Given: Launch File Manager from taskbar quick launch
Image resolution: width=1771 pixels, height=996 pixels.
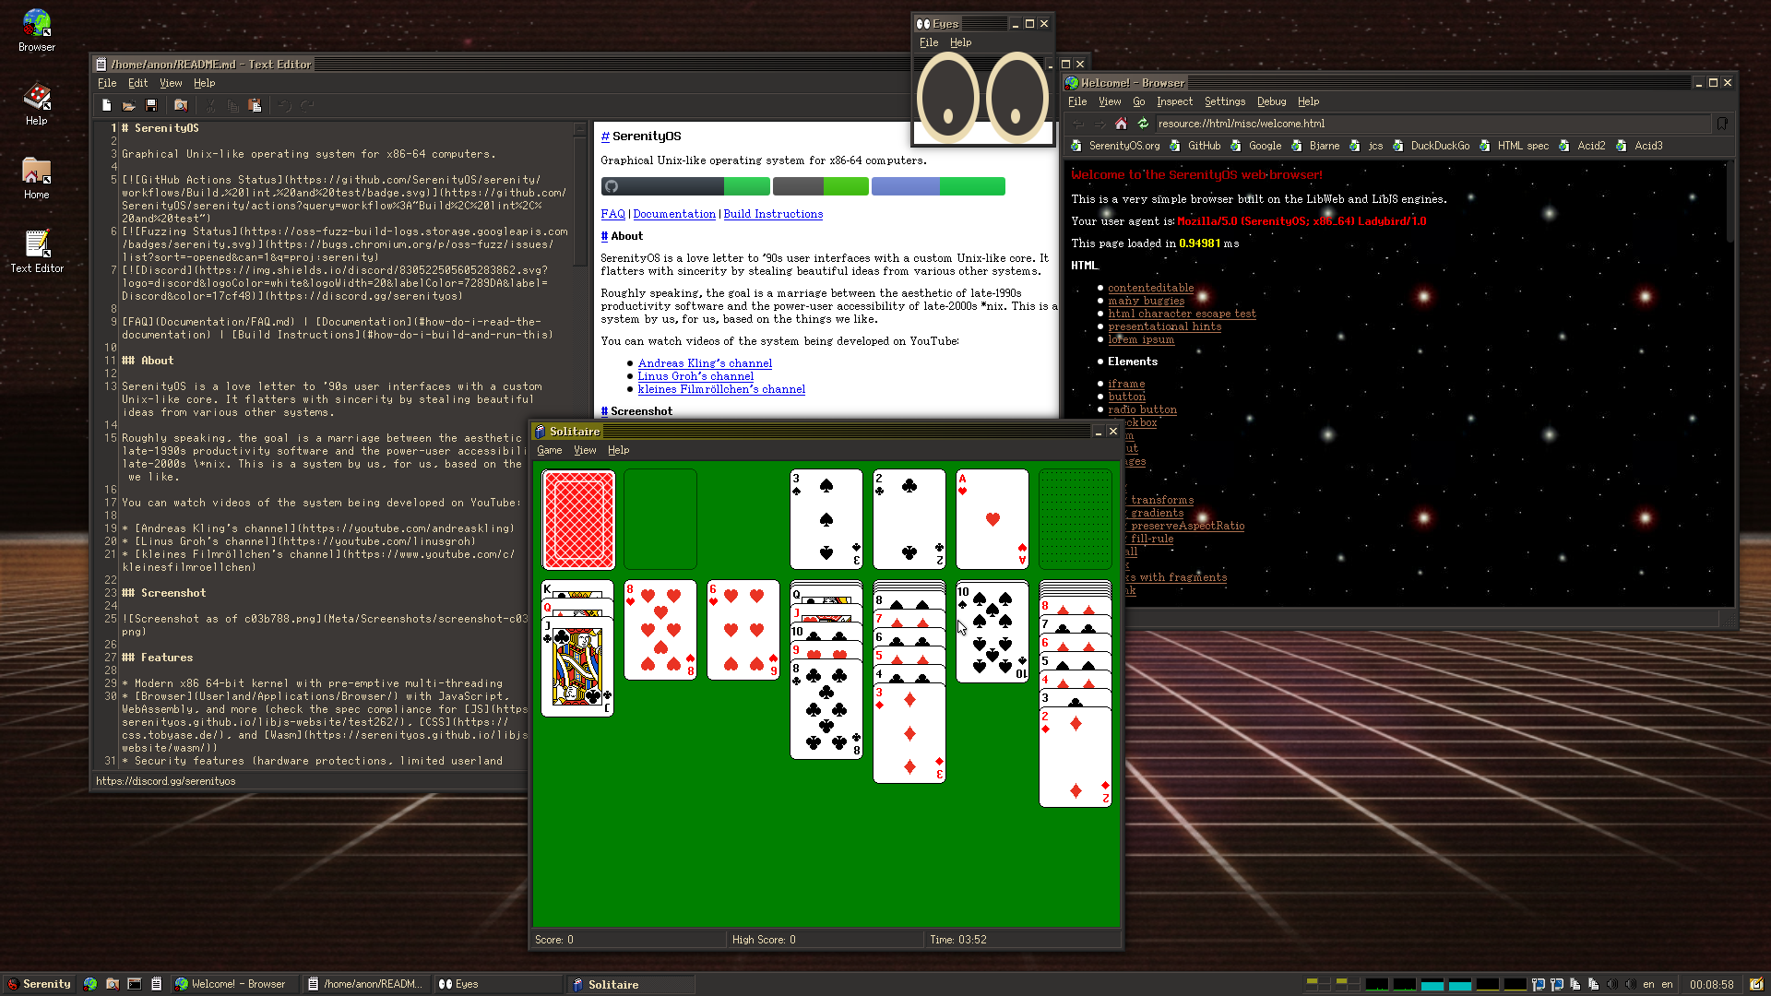Looking at the screenshot, I should pos(113,984).
